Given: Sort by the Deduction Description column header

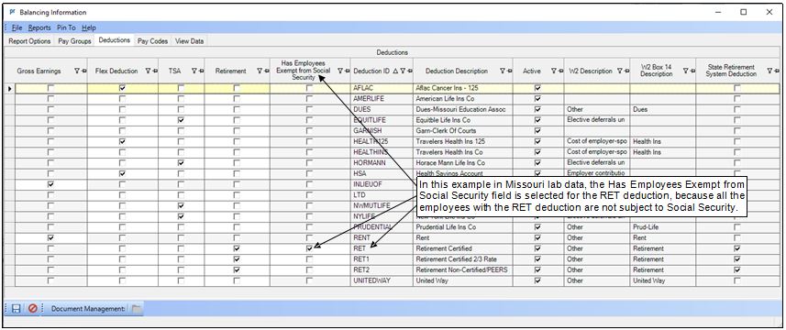Looking at the screenshot, I should point(456,71).
